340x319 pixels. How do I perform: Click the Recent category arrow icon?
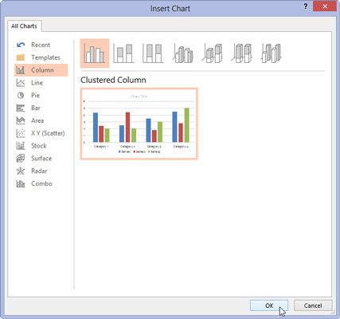(21, 45)
